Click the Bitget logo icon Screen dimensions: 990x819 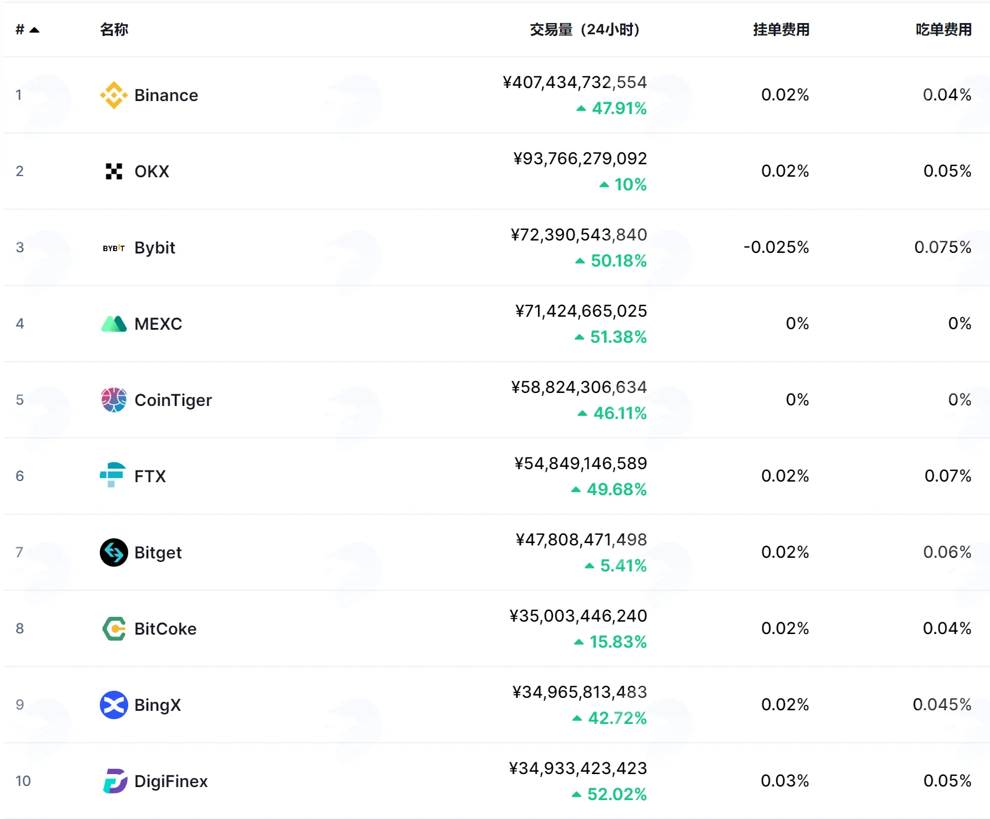[114, 552]
